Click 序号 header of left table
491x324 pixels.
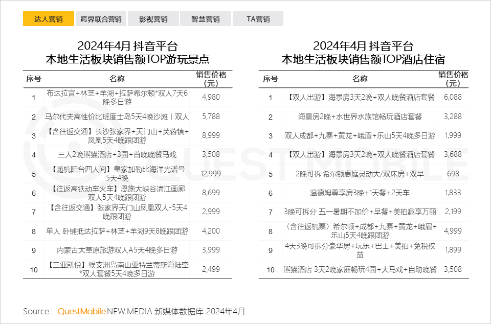click(x=34, y=79)
